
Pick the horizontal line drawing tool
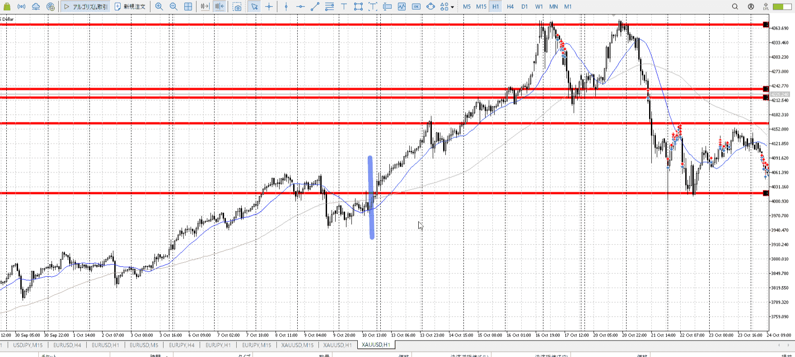(300, 7)
